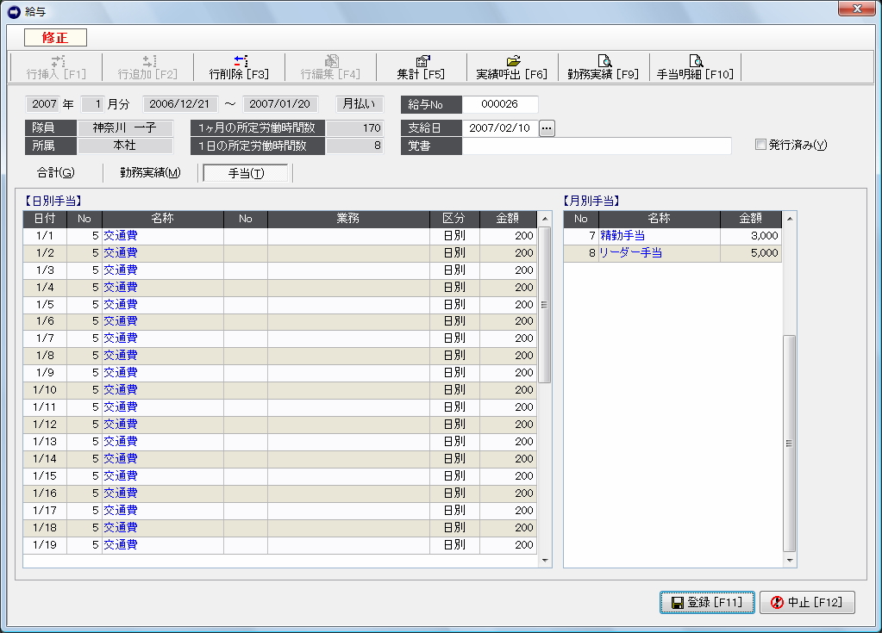Click the monthly work hours value 170
The image size is (882, 633).
point(355,128)
